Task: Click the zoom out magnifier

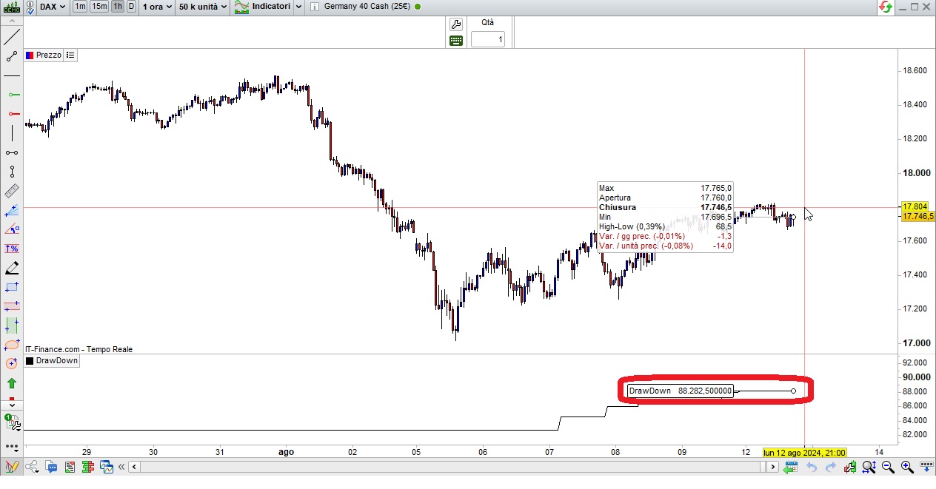Action: [888, 467]
